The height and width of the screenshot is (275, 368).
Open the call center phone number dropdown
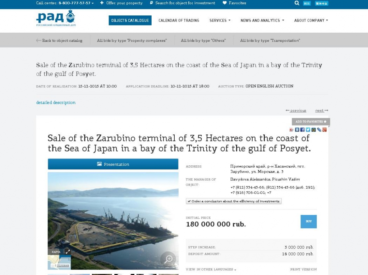coord(65,3)
